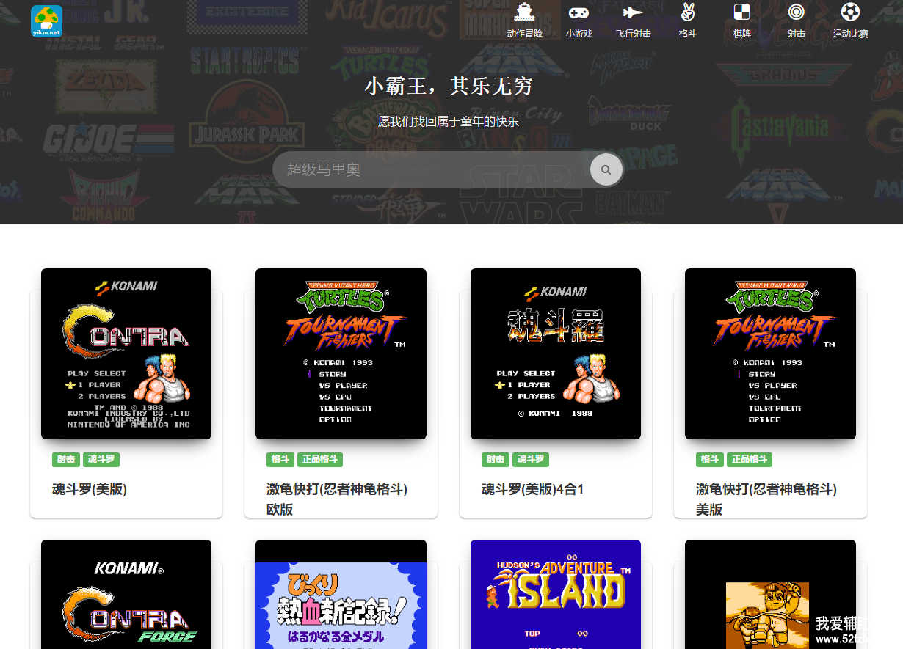Open the 运动比赛 category label

[x=850, y=34]
